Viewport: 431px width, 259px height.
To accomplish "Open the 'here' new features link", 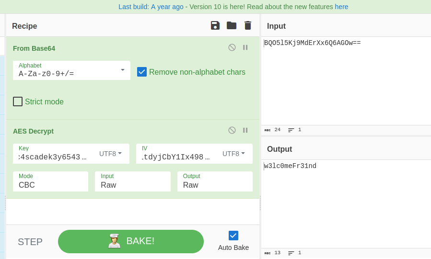I will tap(341, 7).
